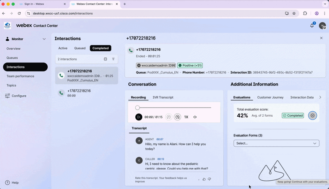
Task: Show more Additional Information tabs arrow
Action: (320, 97)
